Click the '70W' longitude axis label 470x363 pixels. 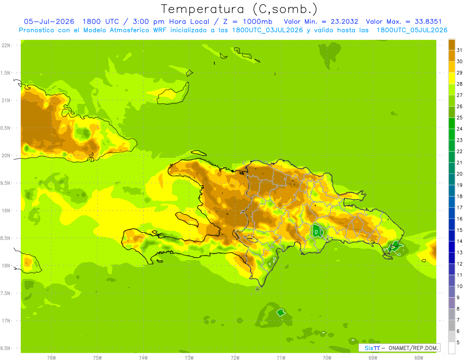(327, 358)
